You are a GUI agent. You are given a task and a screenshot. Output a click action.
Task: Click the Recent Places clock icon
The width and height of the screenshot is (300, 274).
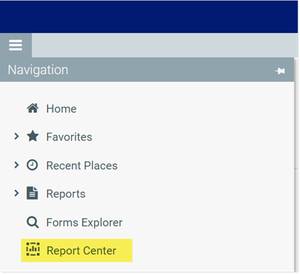tap(32, 165)
